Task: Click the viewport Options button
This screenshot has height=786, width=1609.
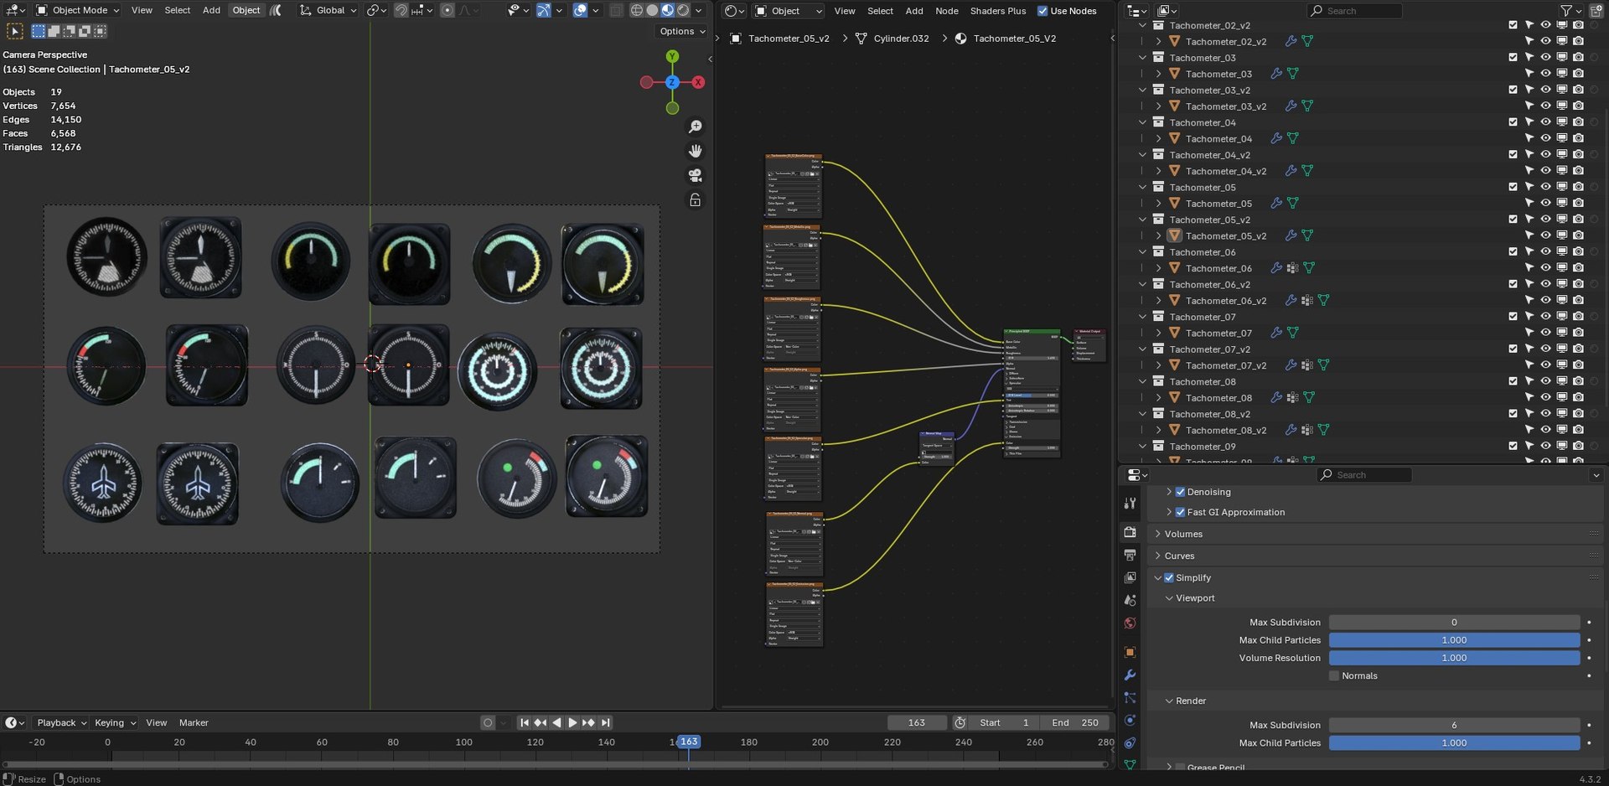Action: pos(682,31)
